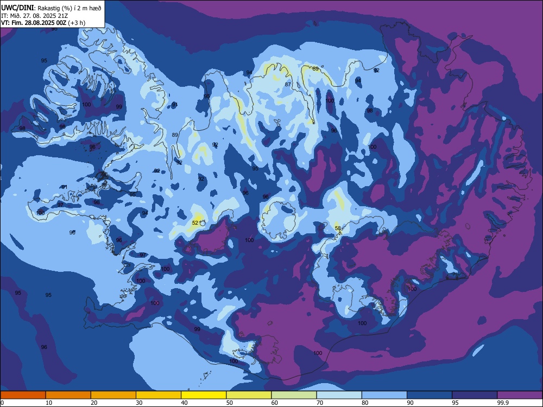Click the '30' legend scale label
543x407 pixels.
click(x=139, y=403)
